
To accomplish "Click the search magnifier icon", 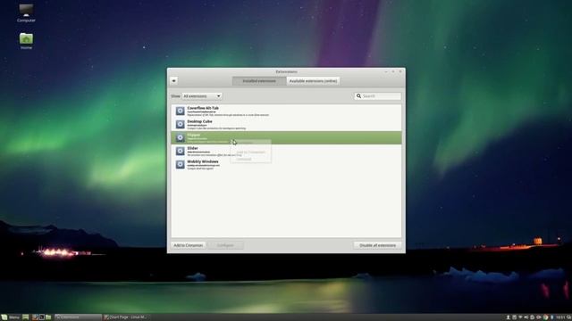I will [359, 96].
